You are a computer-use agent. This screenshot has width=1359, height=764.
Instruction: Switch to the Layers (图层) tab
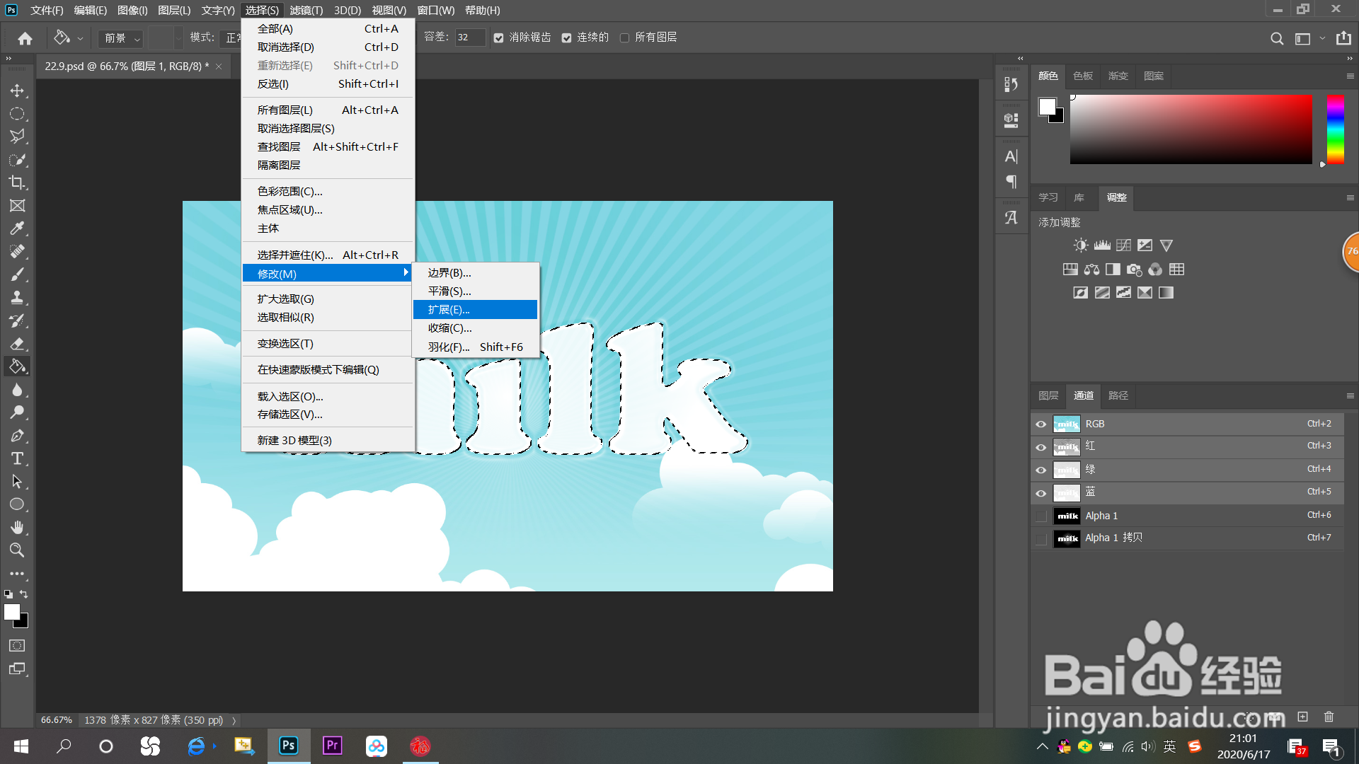click(1048, 395)
